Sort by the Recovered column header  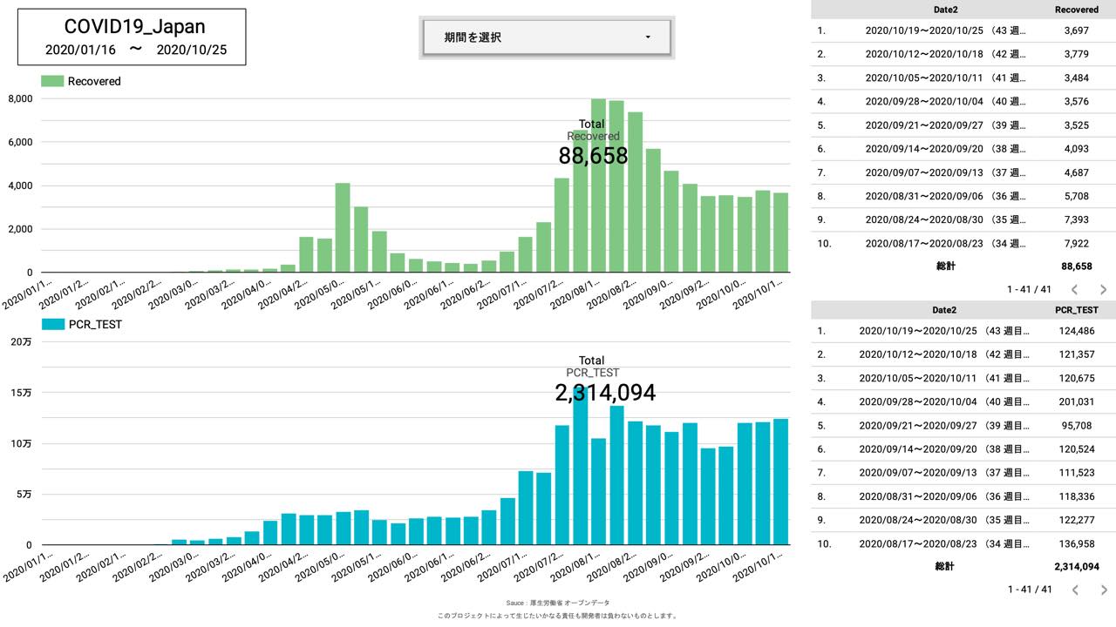tap(1076, 10)
